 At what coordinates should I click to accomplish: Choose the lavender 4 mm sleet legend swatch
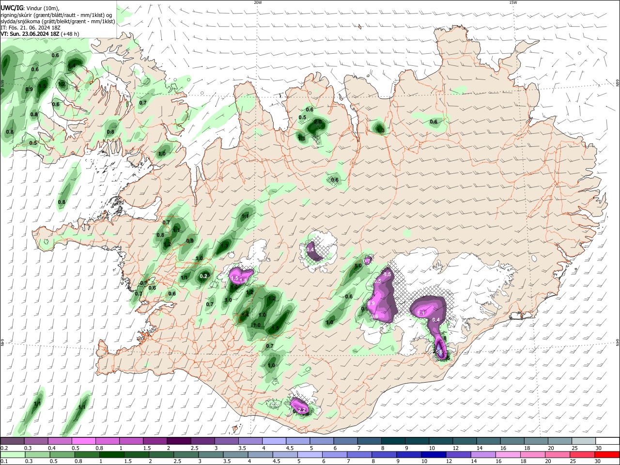pos(274,441)
